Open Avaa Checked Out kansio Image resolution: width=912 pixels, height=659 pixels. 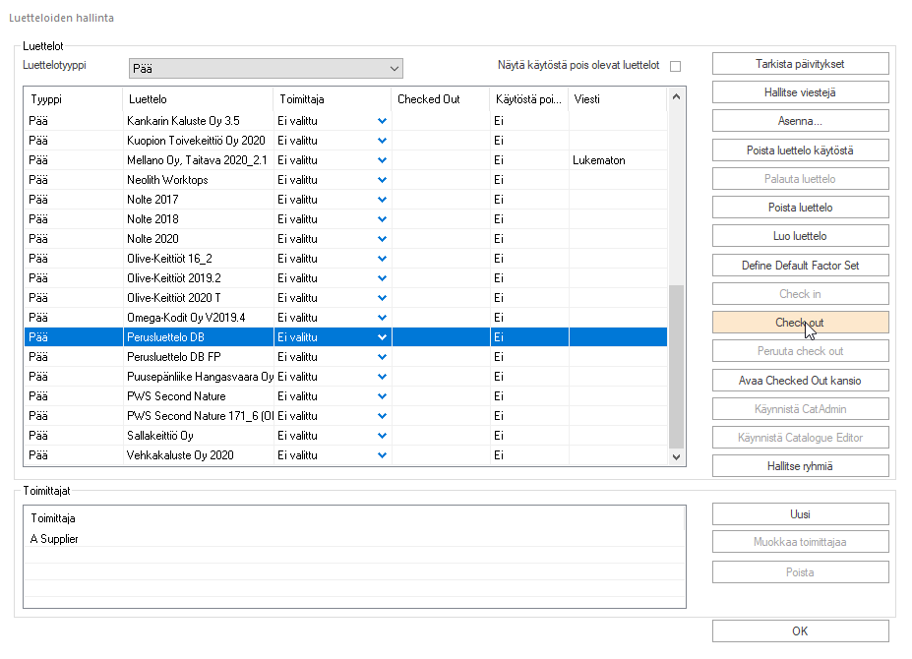pyautogui.click(x=800, y=381)
